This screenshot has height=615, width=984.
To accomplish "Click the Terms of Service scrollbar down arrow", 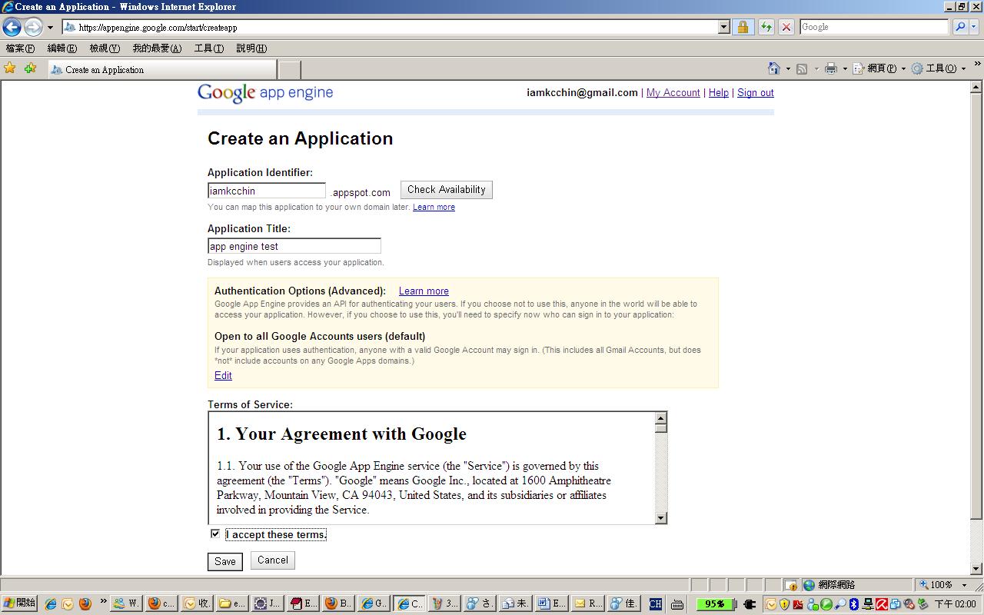I will coord(661,518).
